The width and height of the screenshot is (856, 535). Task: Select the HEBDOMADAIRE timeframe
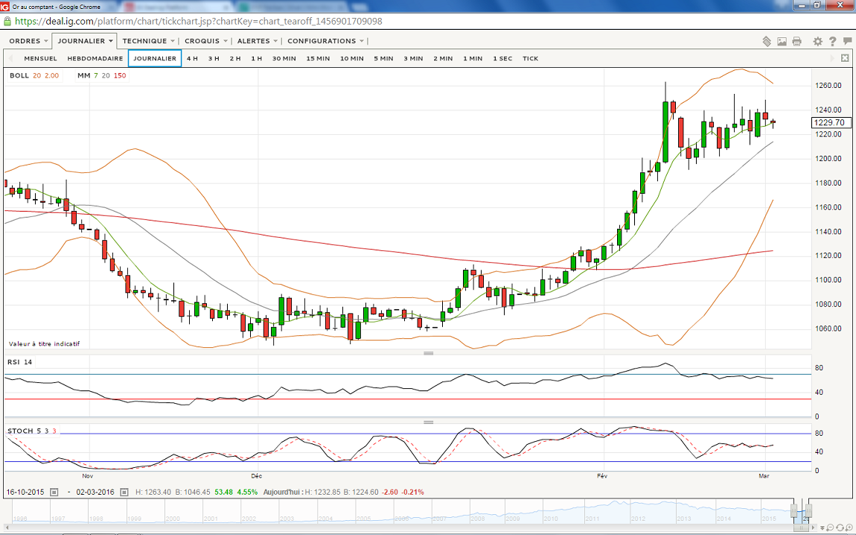tap(95, 58)
